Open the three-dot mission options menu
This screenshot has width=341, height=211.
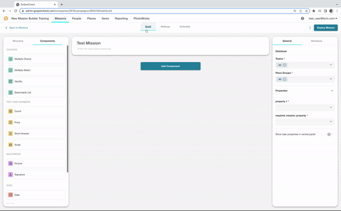coord(310,28)
